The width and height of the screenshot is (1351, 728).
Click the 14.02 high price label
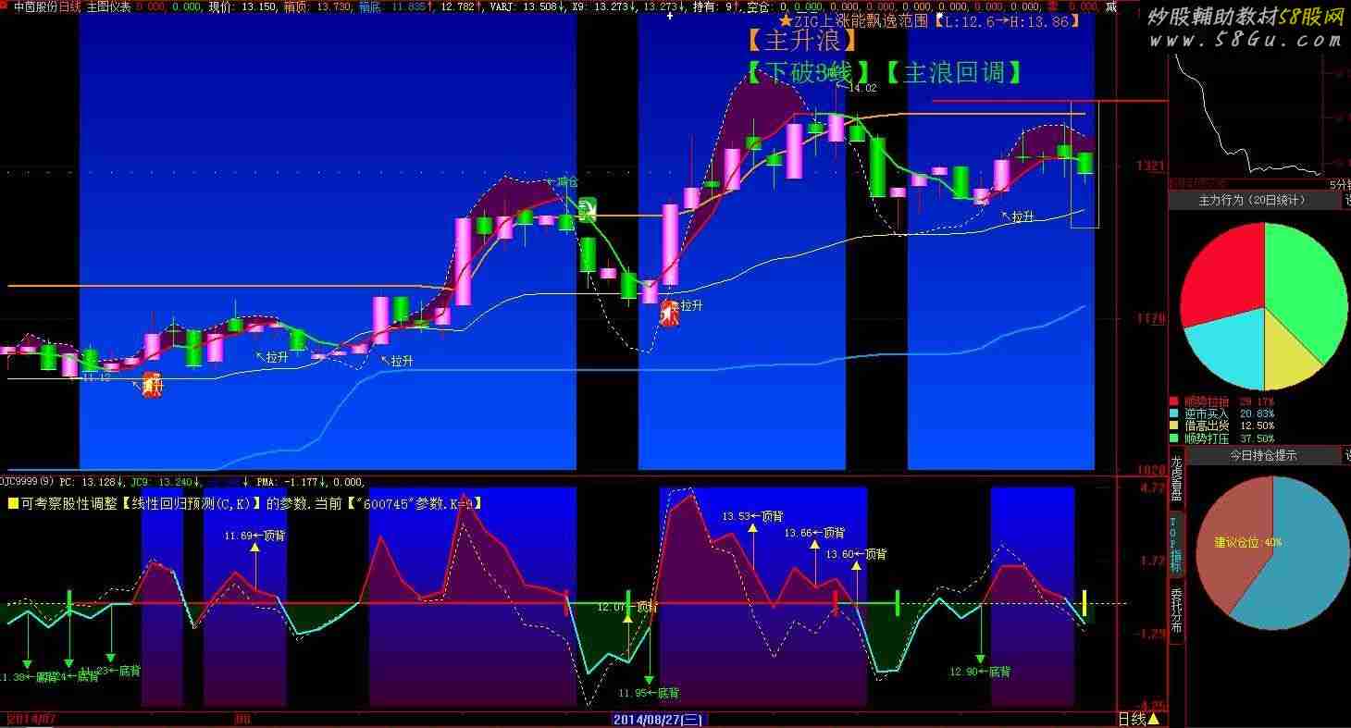[x=862, y=89]
